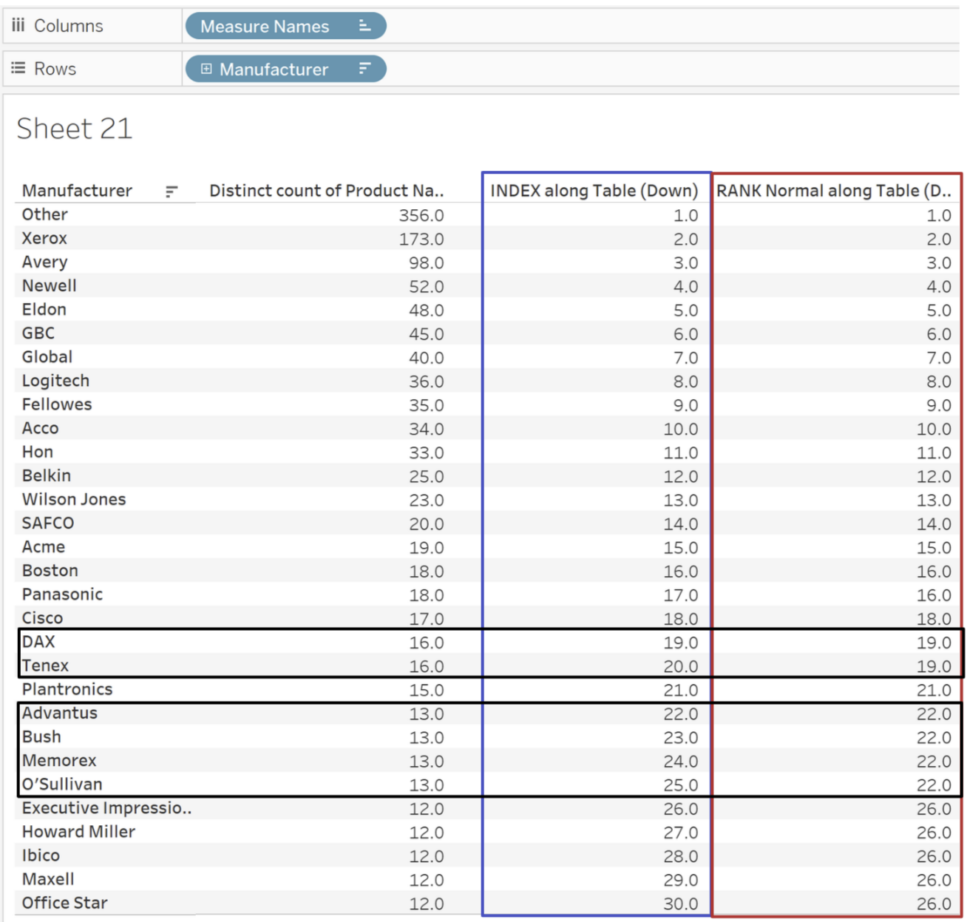Expand the Manufacturer pill's plus icon
The image size is (970, 922).
(206, 69)
